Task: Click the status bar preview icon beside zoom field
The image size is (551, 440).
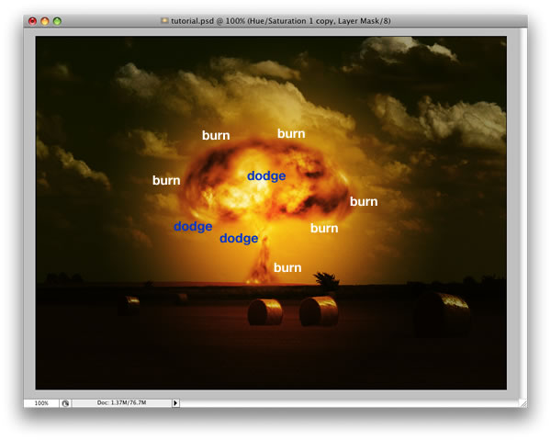Action: point(65,403)
